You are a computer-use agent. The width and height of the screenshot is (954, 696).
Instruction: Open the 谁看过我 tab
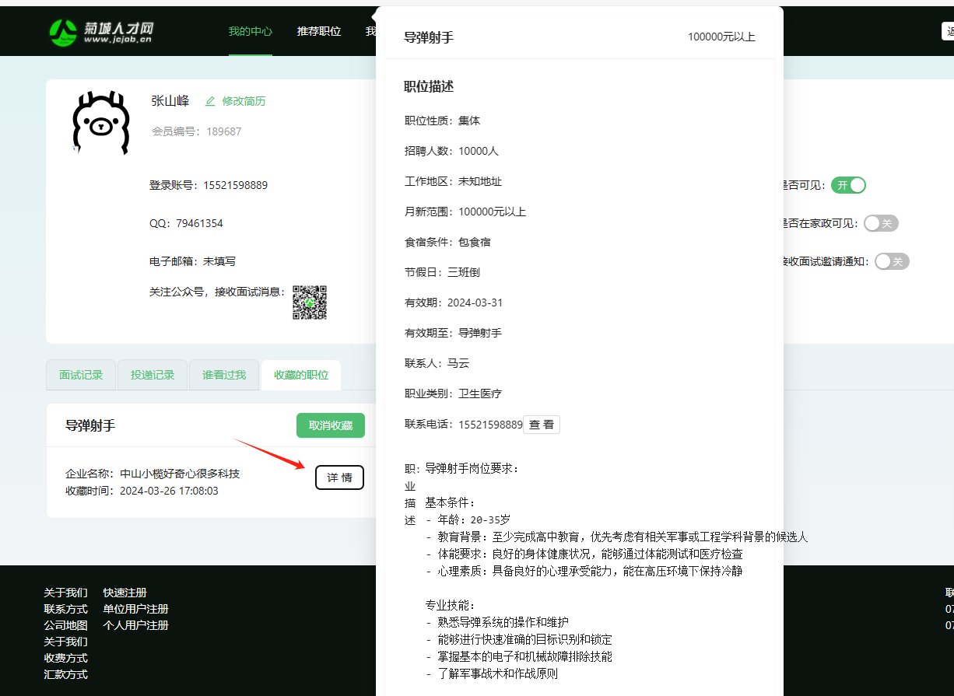(224, 375)
